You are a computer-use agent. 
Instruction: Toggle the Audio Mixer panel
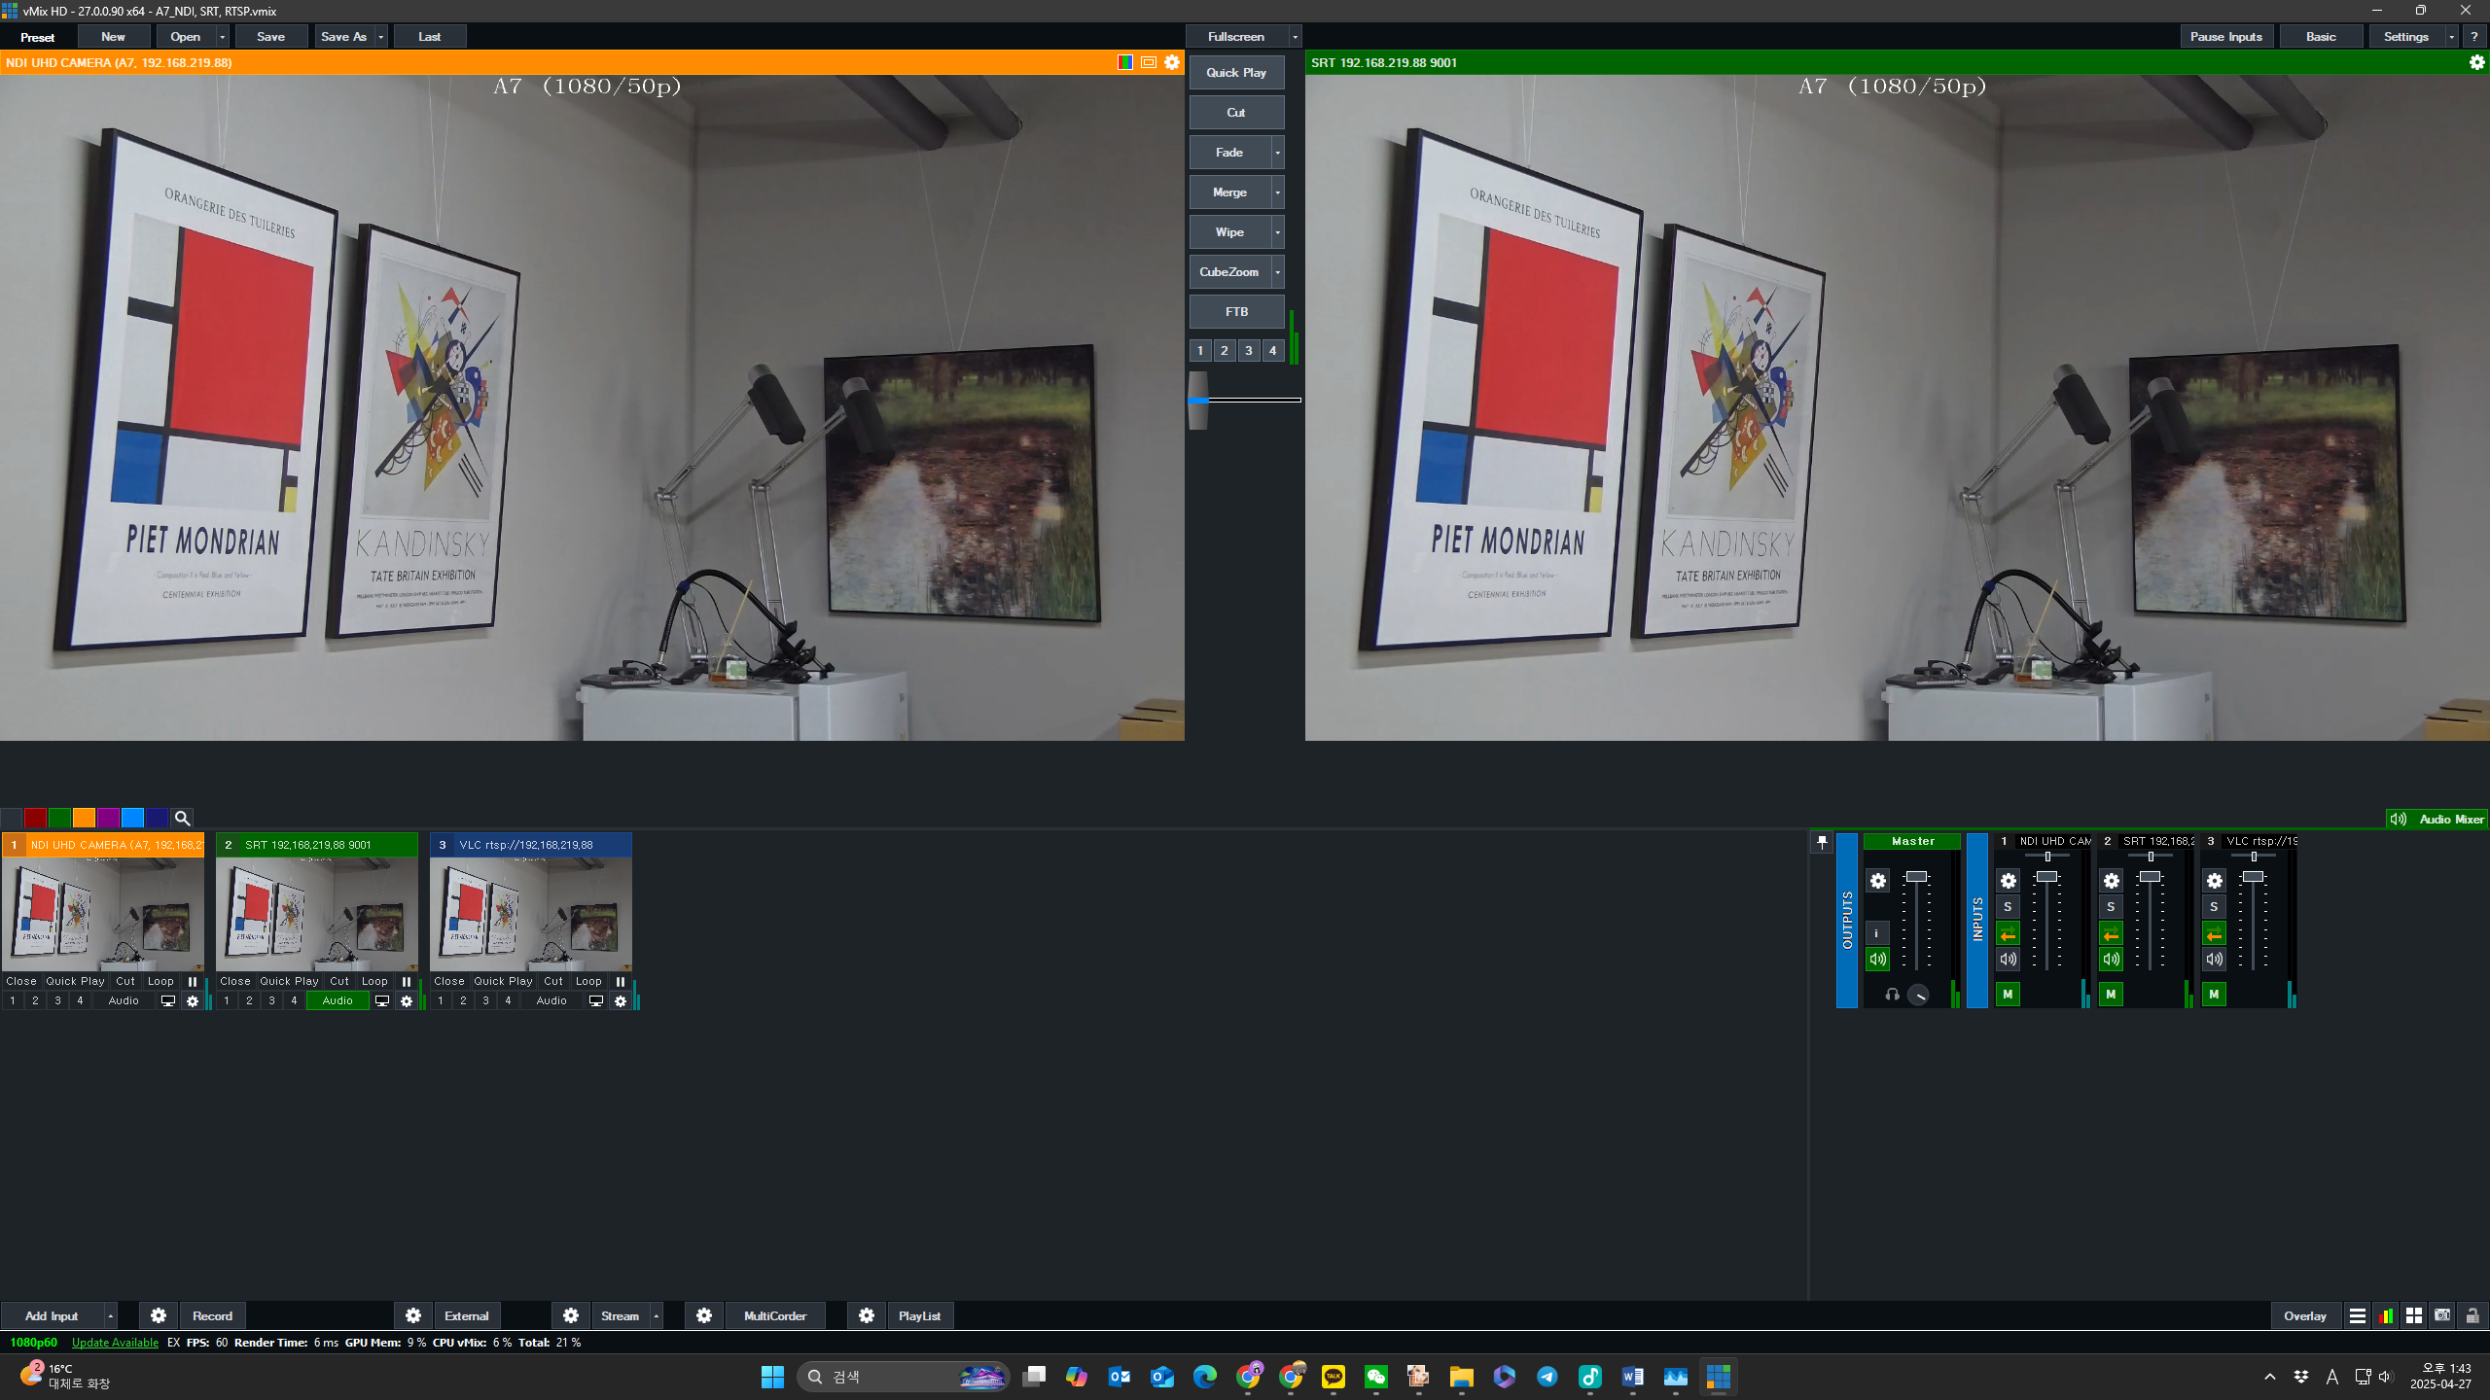(2437, 819)
